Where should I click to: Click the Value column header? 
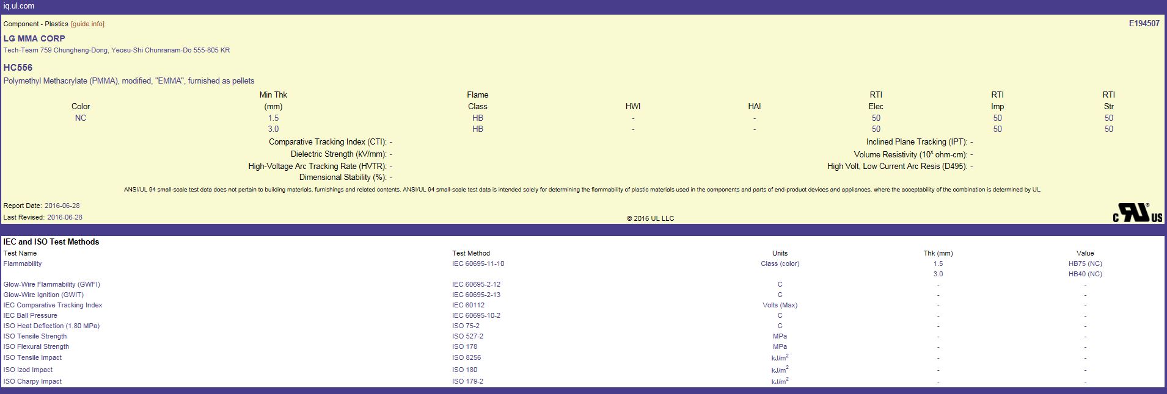tap(1085, 253)
